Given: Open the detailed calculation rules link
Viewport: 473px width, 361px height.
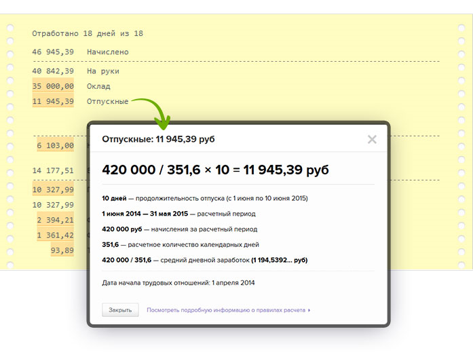Looking at the screenshot, I should click(226, 310).
